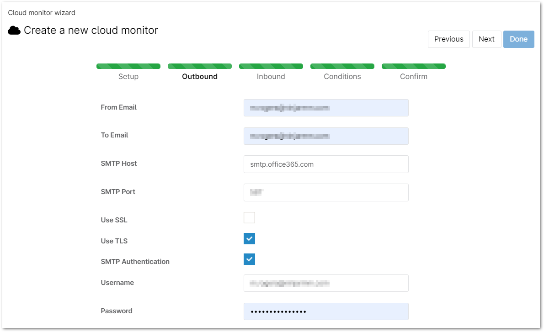Switch to the Inbound step
This screenshot has height=332, width=544.
tap(271, 76)
